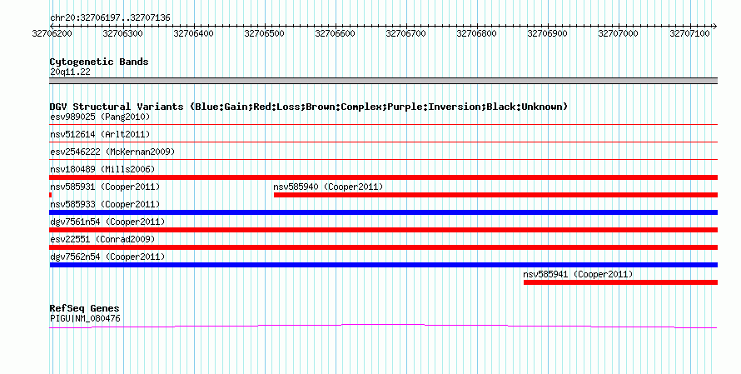Click the blue gain bar of nsv585933
Viewport: 741px width, 374px height.
(x=383, y=212)
